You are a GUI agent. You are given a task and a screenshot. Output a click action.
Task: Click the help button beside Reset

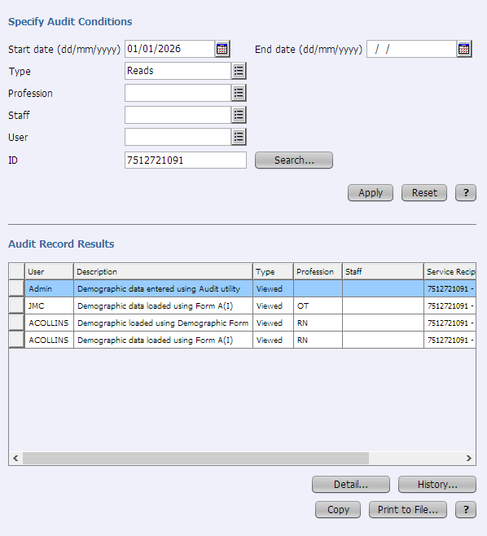(466, 193)
